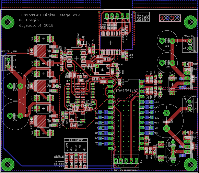199x173 pixels.
Task: Click the top-right green mounting hole
Action: pyautogui.click(x=190, y=22)
